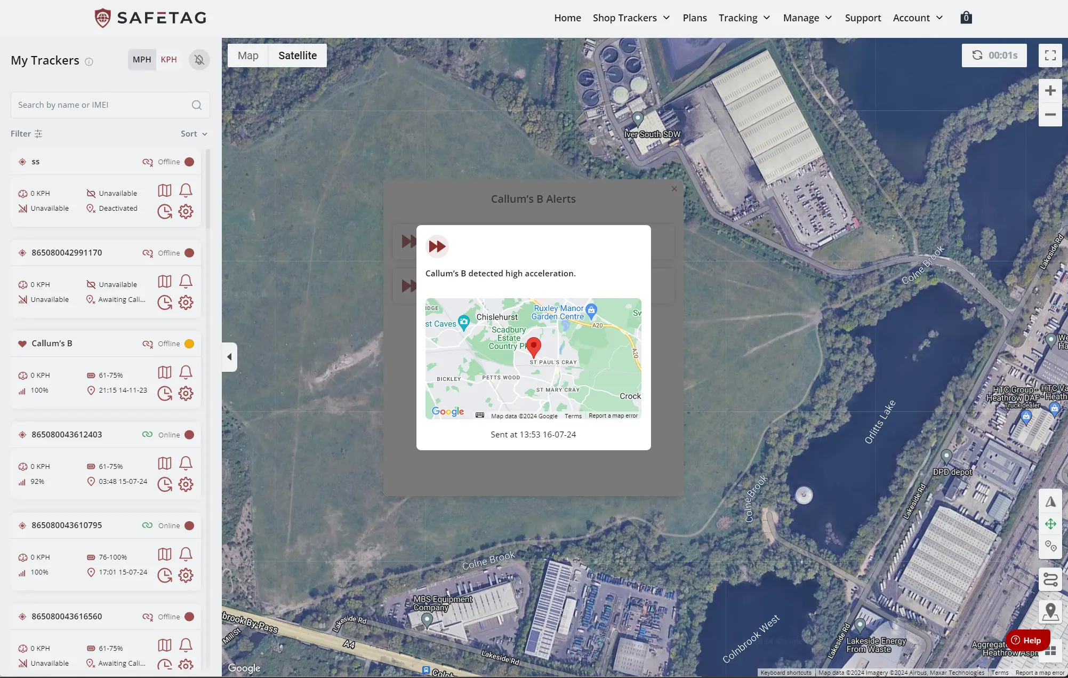The height and width of the screenshot is (678, 1068).
Task: Open the Help chat button
Action: [1027, 640]
